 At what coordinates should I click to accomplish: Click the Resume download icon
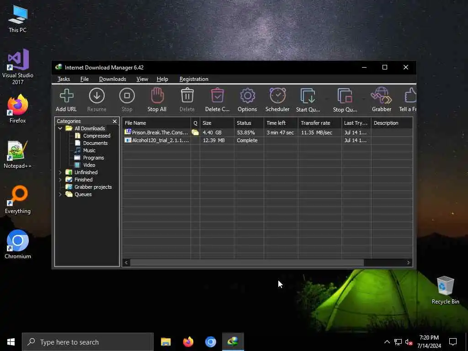point(97,96)
